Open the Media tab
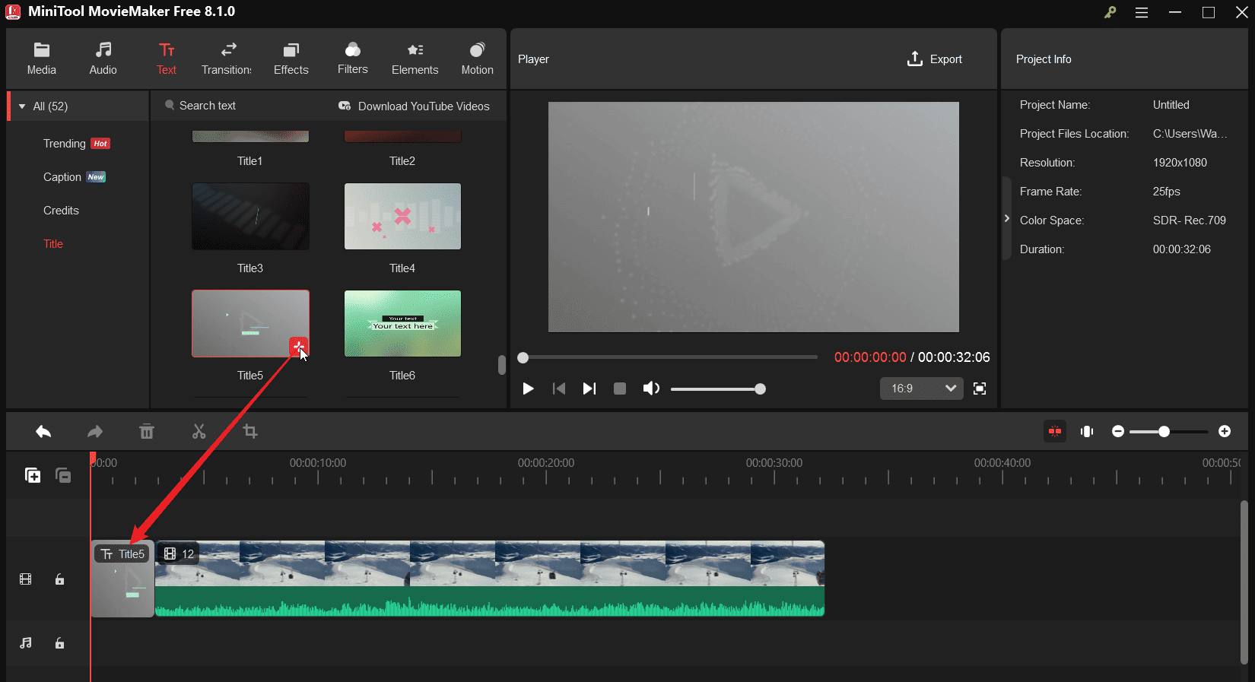The width and height of the screenshot is (1255, 682). pos(42,59)
